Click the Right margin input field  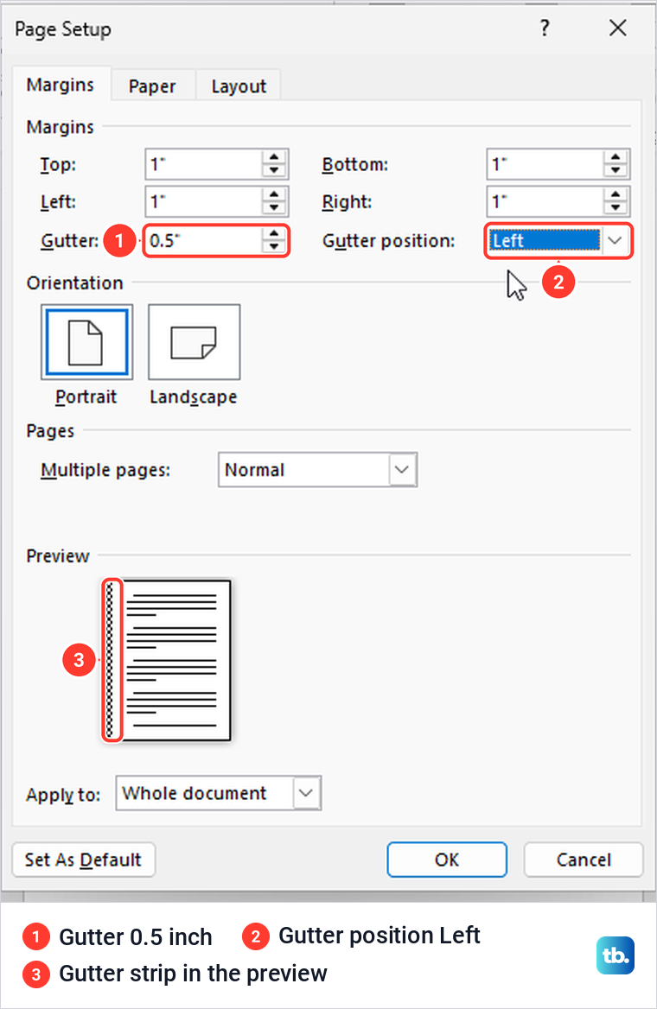coord(545,201)
